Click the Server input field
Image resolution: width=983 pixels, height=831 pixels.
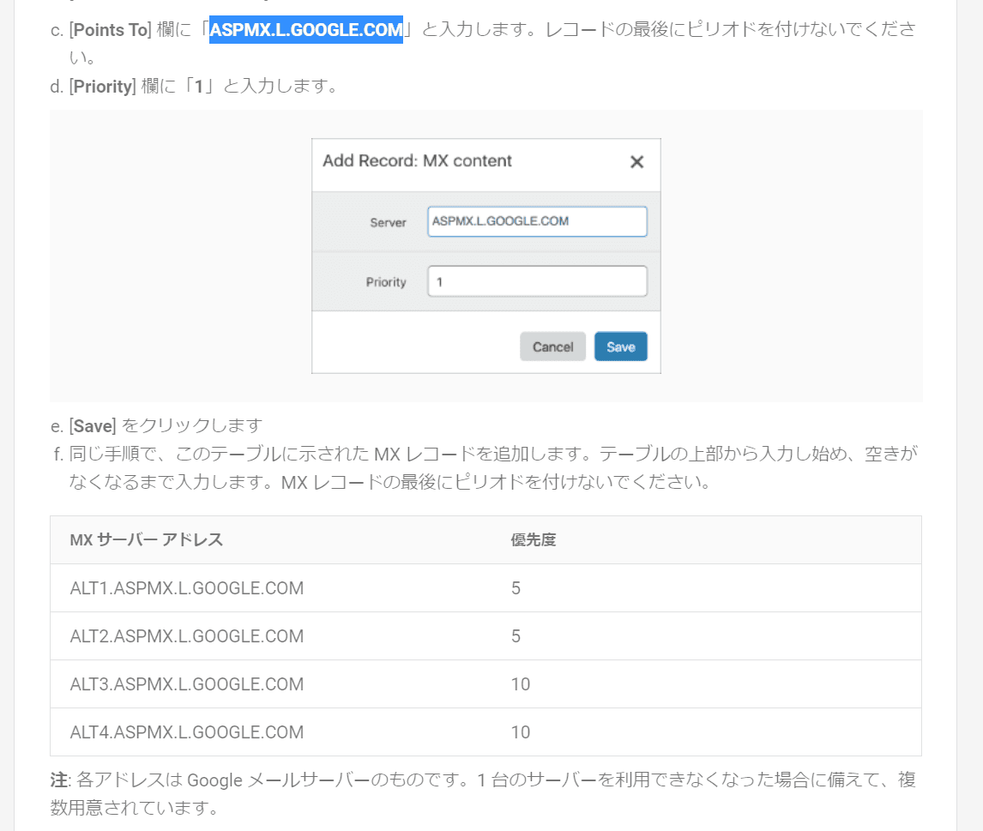537,221
